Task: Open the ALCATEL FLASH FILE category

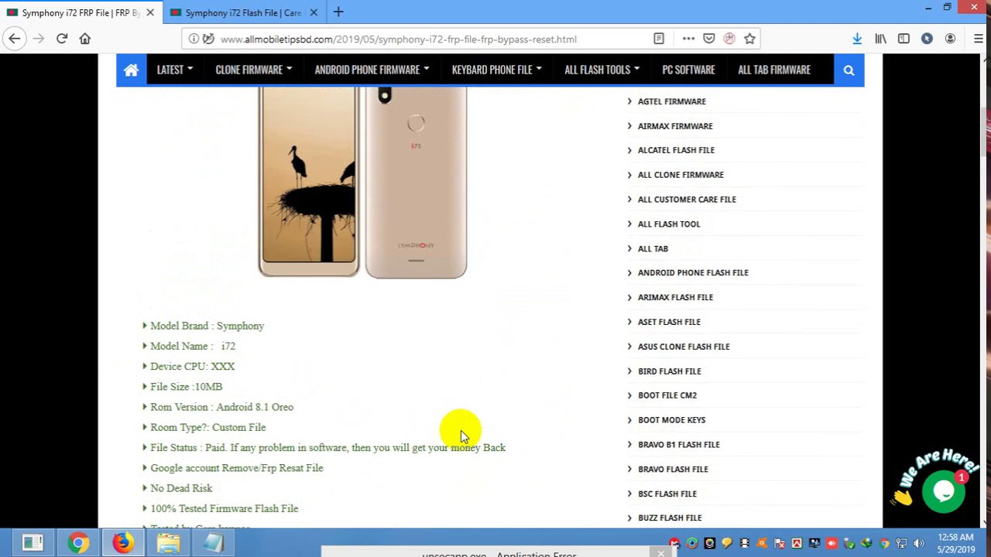Action: pos(676,150)
